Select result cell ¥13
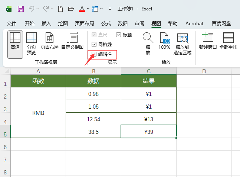Screen dimensions: 240x177 pyautogui.click(x=149, y=119)
